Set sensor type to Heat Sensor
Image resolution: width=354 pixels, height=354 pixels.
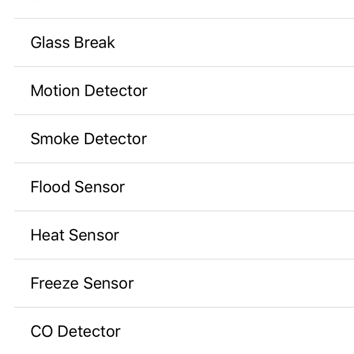(177, 235)
